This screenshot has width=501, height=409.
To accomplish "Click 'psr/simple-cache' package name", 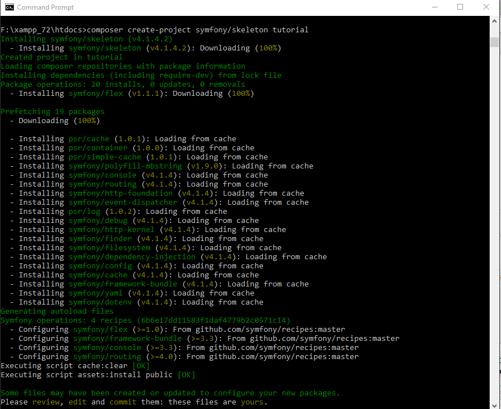I will coord(104,157).
